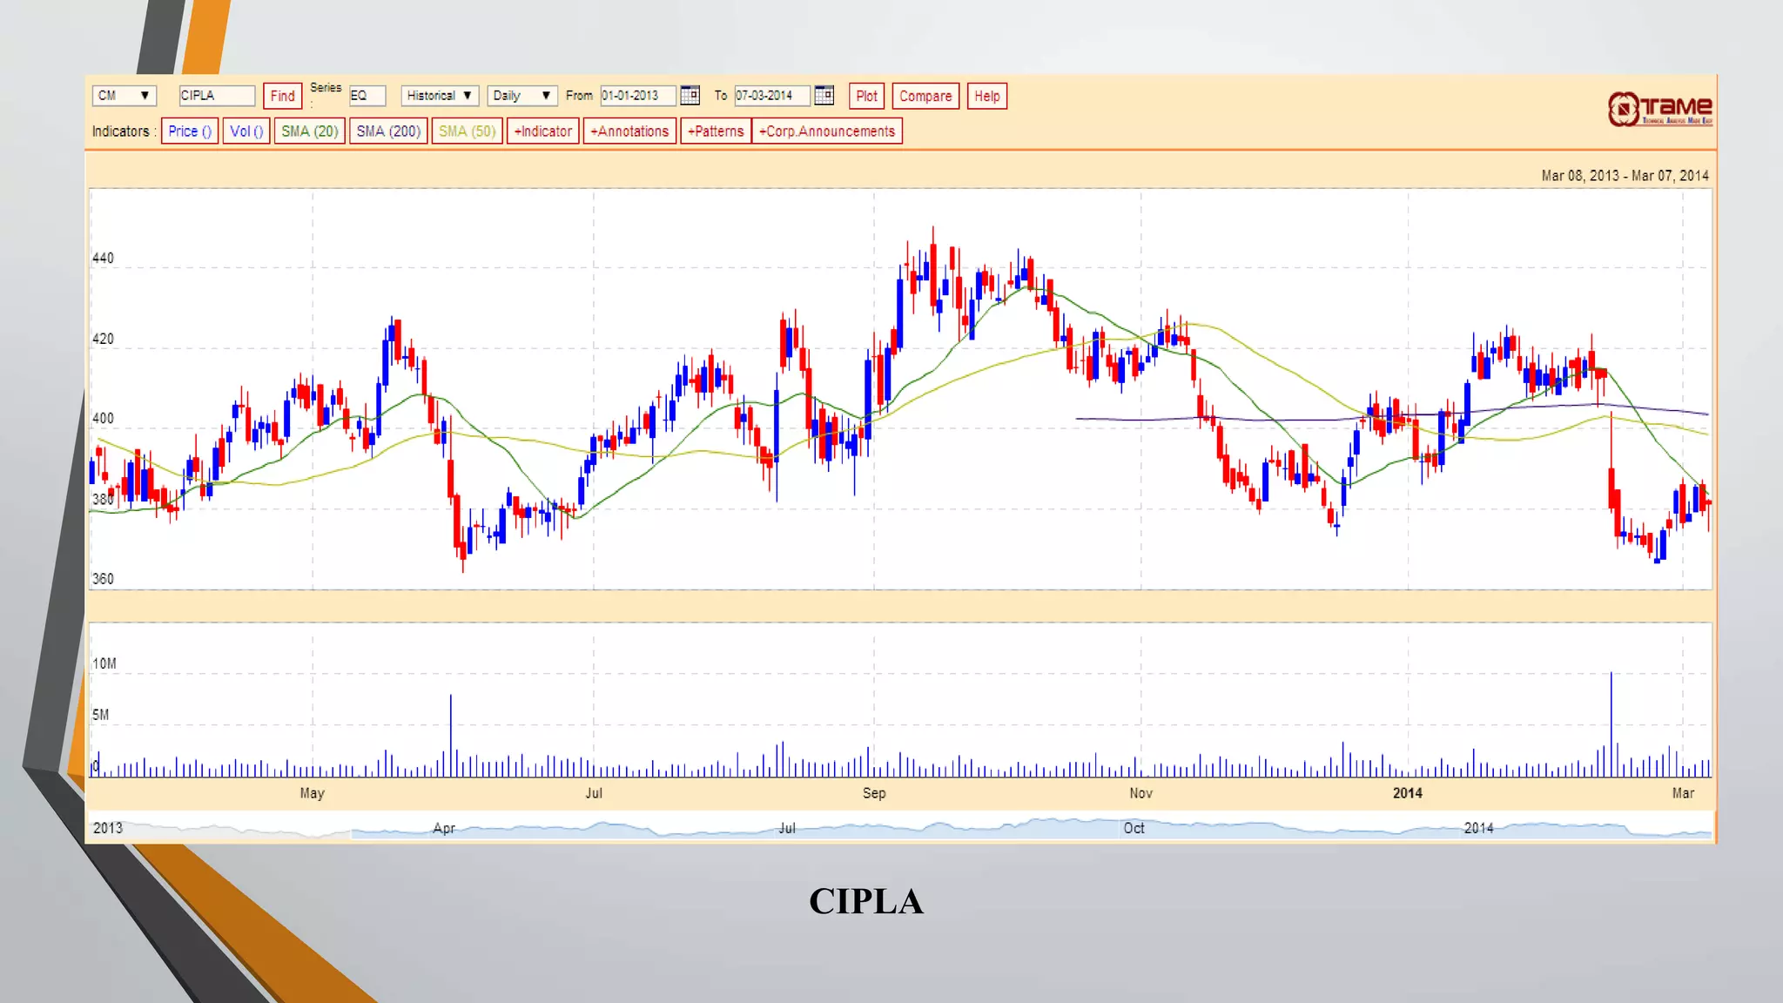Open the Help button
The image size is (1783, 1003).
tap(986, 96)
